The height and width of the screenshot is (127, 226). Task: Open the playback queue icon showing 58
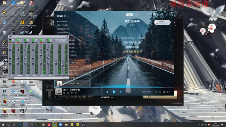(x=168, y=92)
